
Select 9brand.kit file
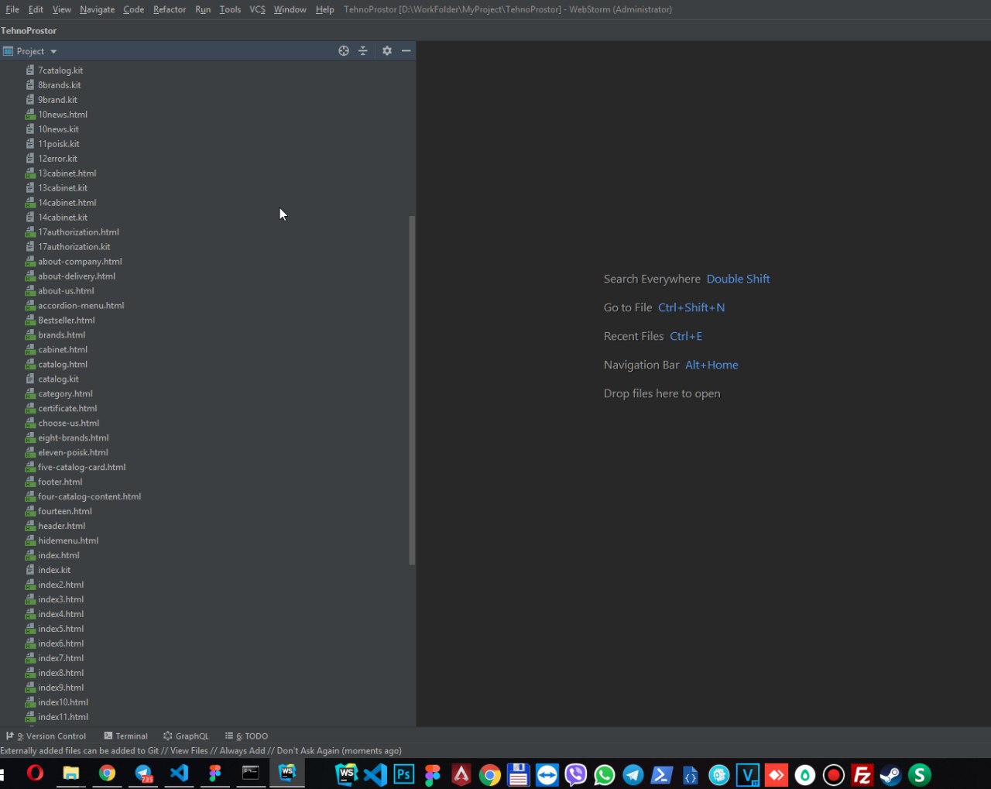57,100
